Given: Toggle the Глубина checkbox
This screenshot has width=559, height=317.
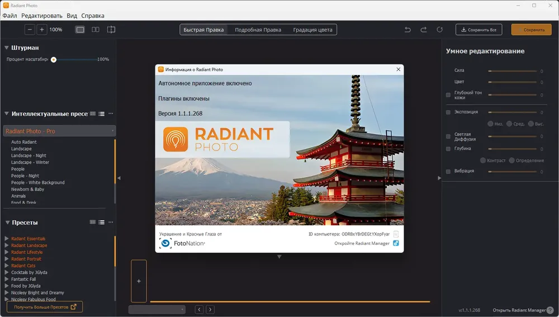Looking at the screenshot, I should (x=448, y=149).
